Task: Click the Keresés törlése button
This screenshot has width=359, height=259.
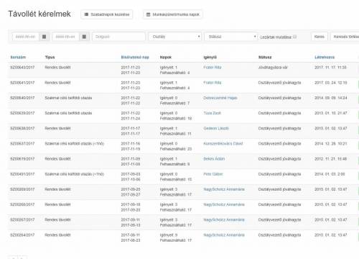Action: (x=345, y=37)
